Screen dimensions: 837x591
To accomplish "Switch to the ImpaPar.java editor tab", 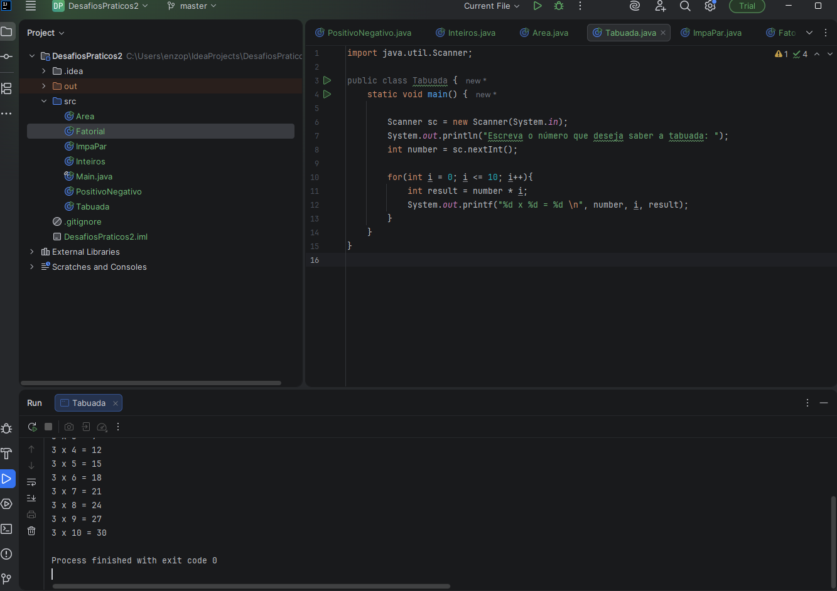I will [716, 33].
